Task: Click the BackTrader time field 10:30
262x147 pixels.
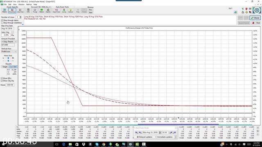Action: [x=165, y=132]
